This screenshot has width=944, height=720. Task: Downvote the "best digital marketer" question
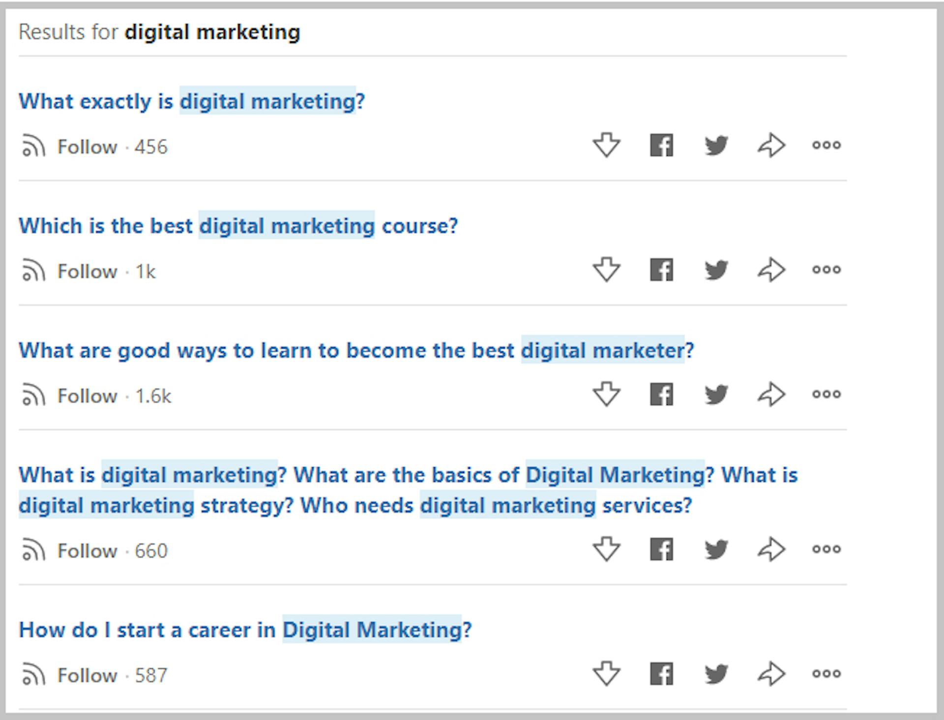[x=606, y=394]
